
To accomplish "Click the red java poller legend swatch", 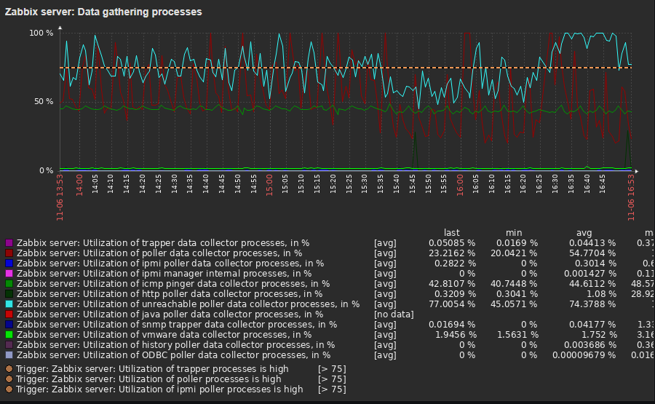I will pyautogui.click(x=9, y=314).
